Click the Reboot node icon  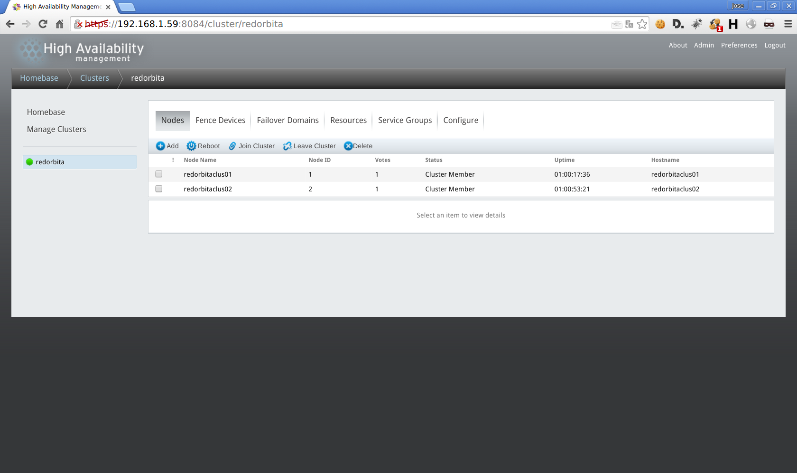[x=191, y=146]
